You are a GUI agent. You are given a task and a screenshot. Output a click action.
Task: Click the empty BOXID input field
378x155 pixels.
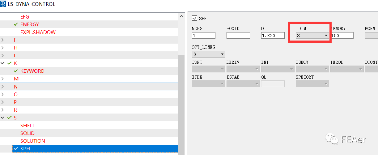[238, 36]
